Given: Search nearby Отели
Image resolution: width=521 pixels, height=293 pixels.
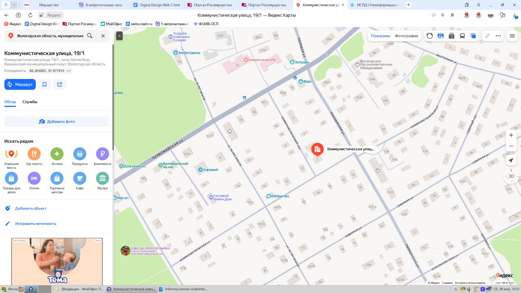Looking at the screenshot, I should [x=34, y=181].
